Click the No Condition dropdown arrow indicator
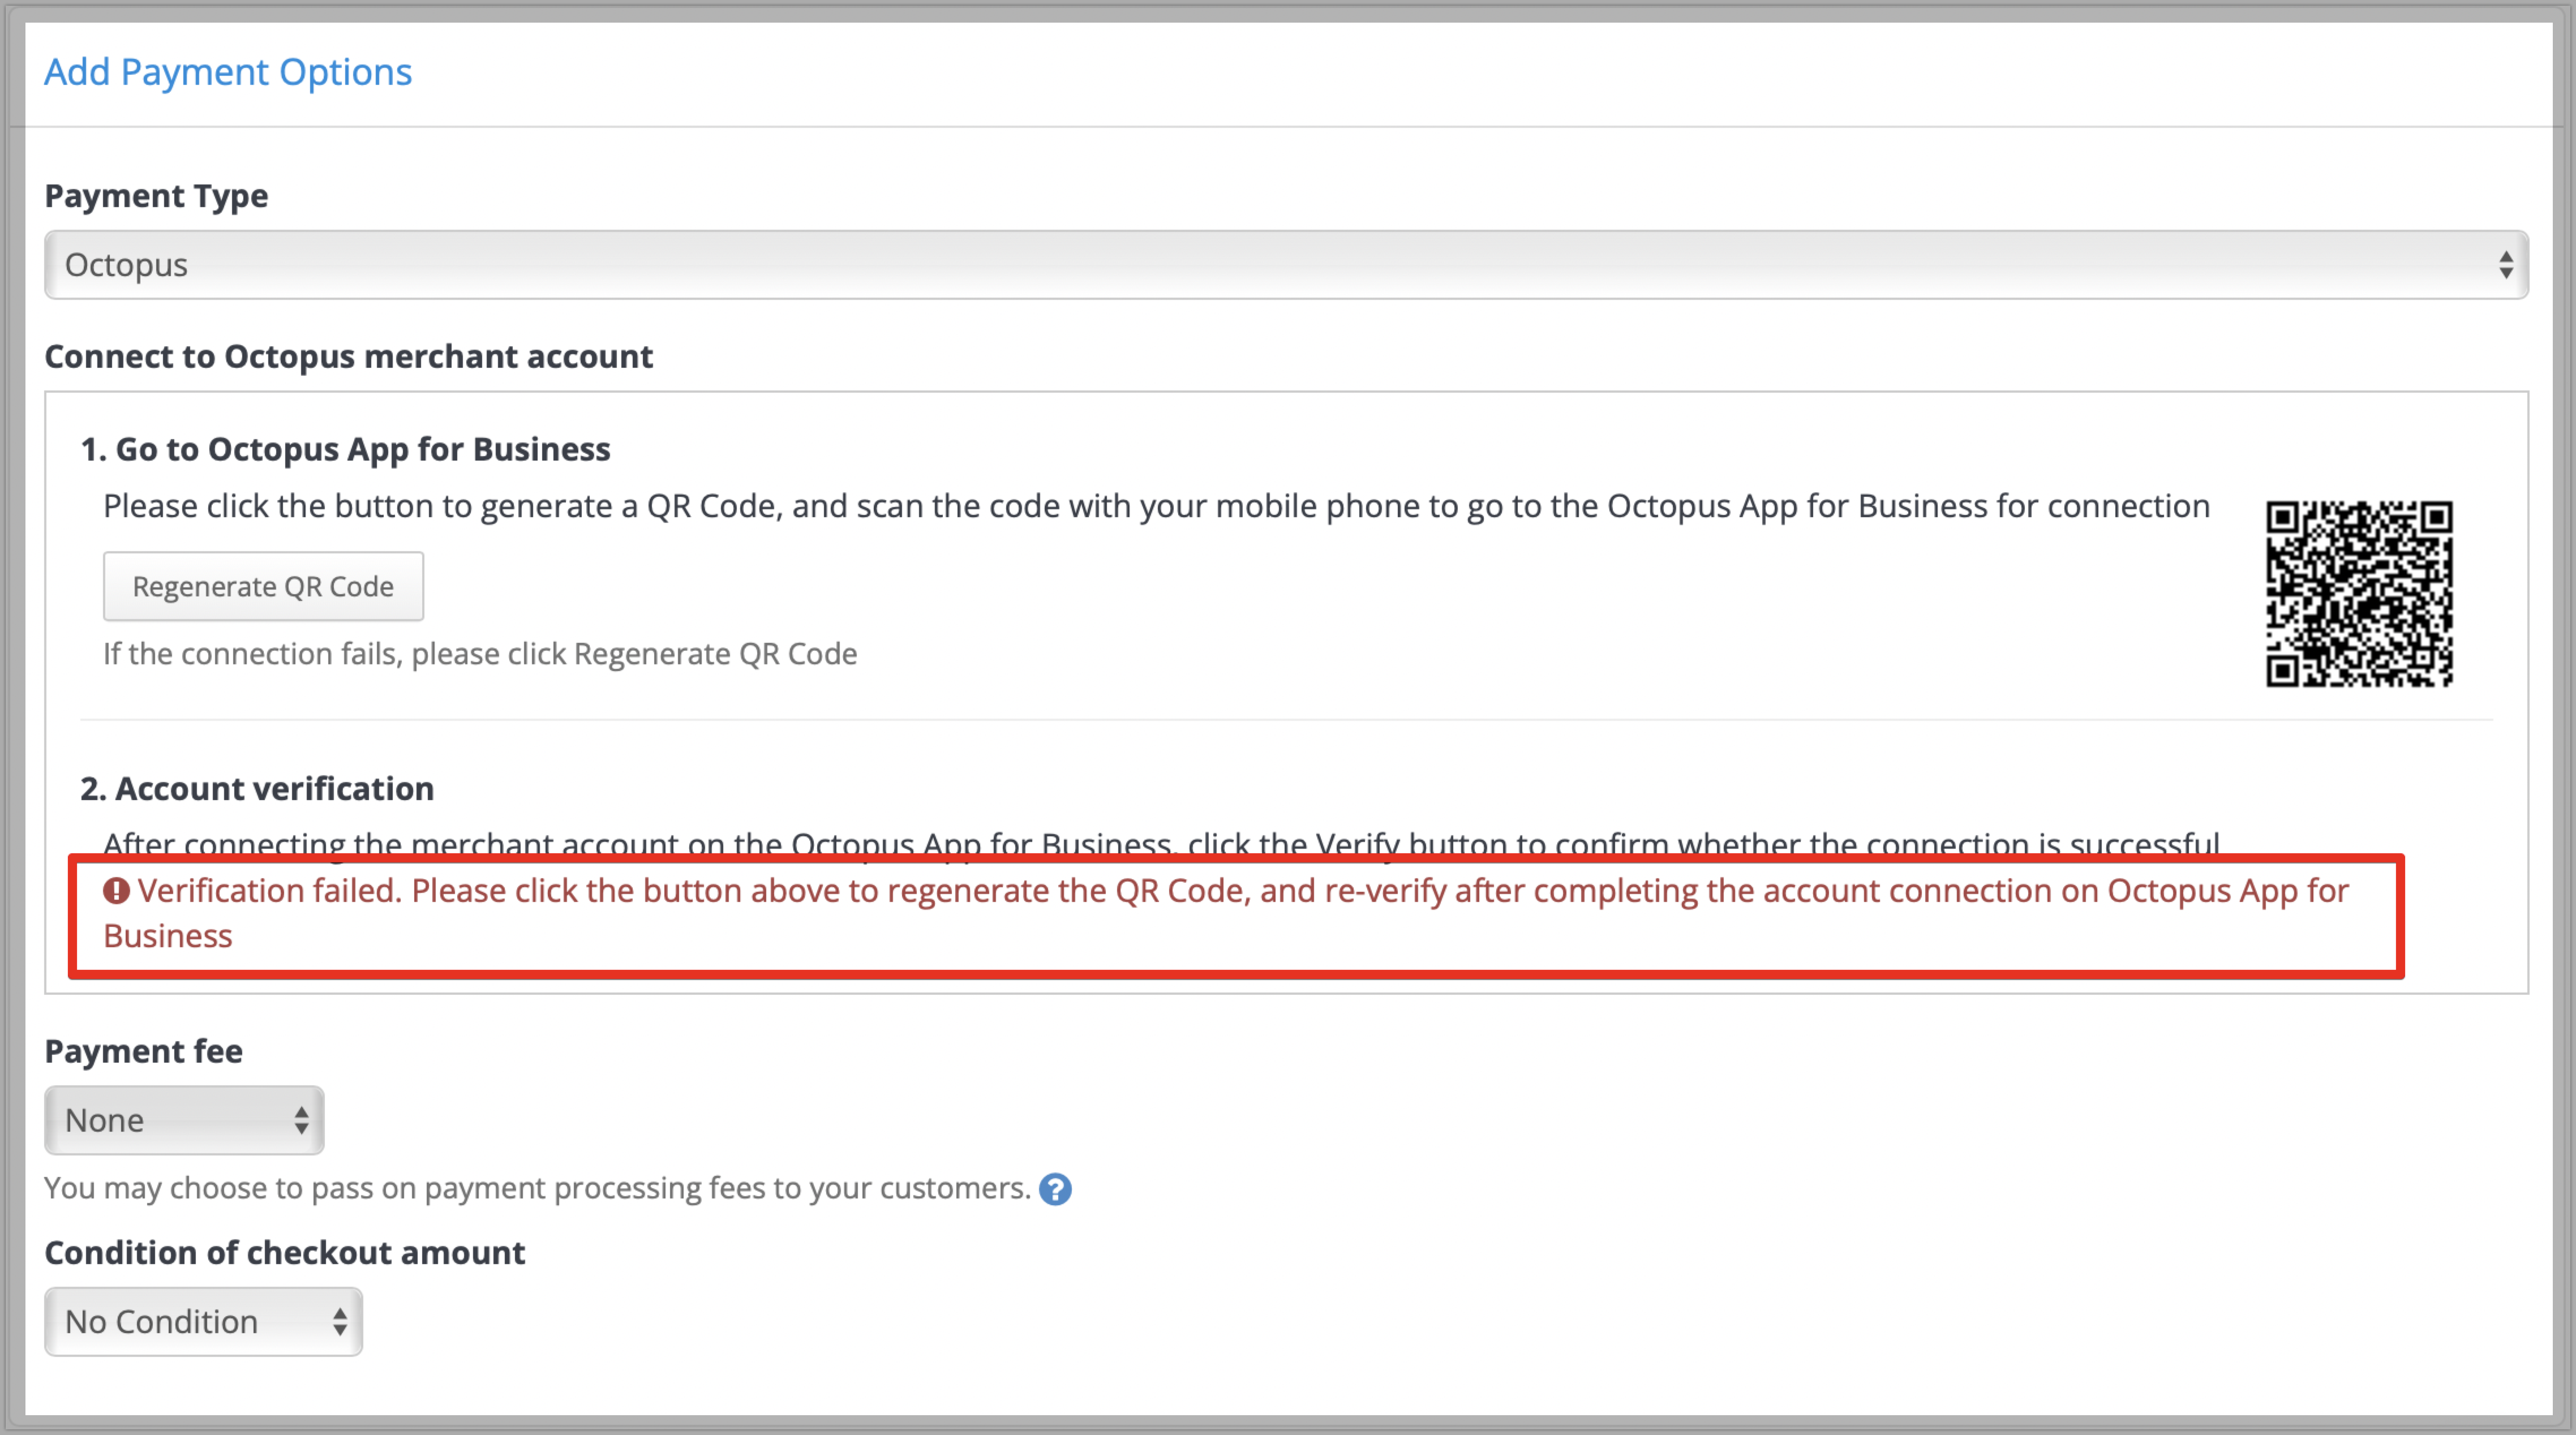 340,1322
